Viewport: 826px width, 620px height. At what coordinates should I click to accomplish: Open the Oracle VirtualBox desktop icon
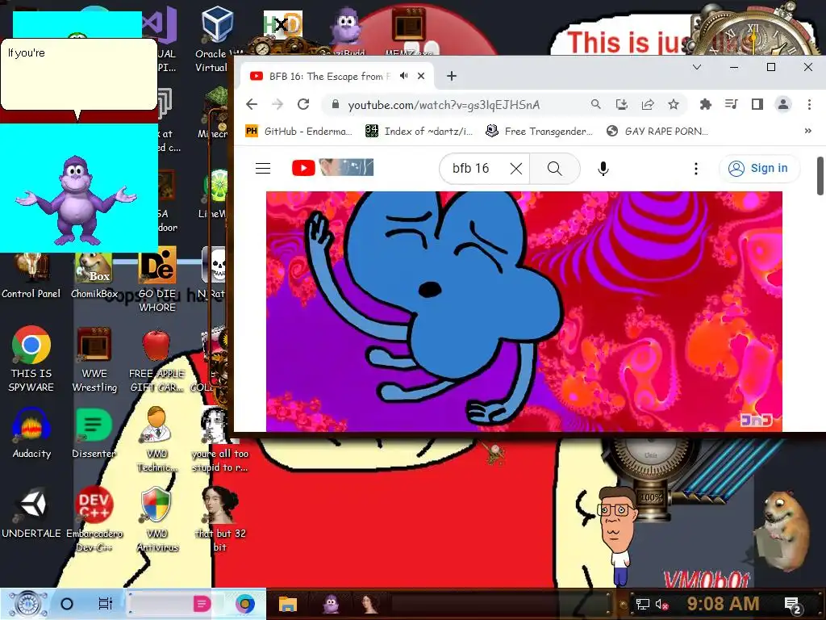(217, 40)
